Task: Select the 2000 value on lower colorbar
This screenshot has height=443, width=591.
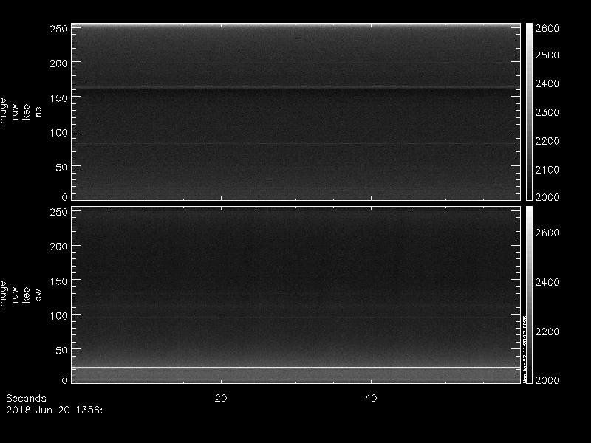Action: (x=547, y=380)
